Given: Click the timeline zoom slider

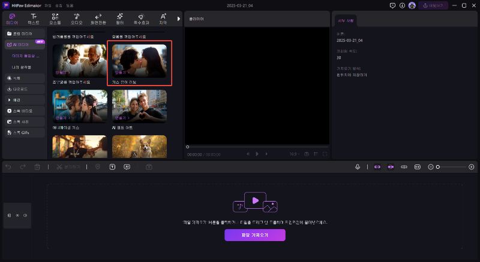Looking at the screenshot, I should [x=452, y=167].
